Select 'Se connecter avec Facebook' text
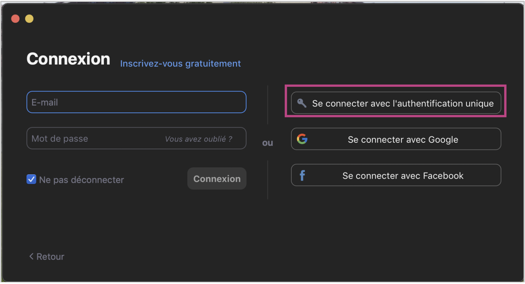 click(x=403, y=176)
